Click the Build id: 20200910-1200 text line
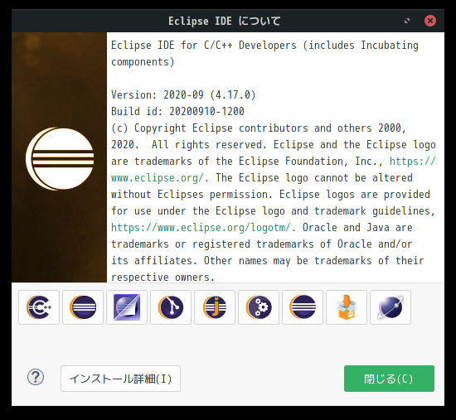The width and height of the screenshot is (456, 420). point(177,111)
